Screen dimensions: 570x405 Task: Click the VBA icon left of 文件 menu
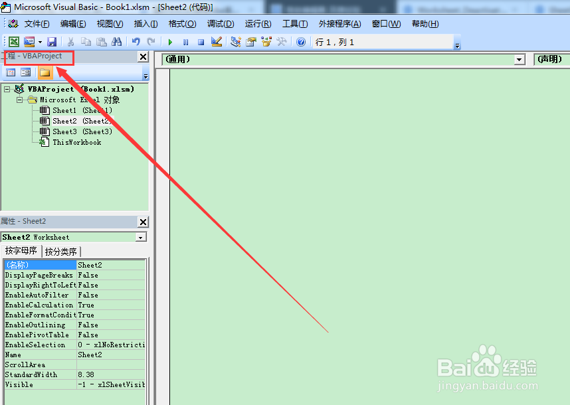13,24
